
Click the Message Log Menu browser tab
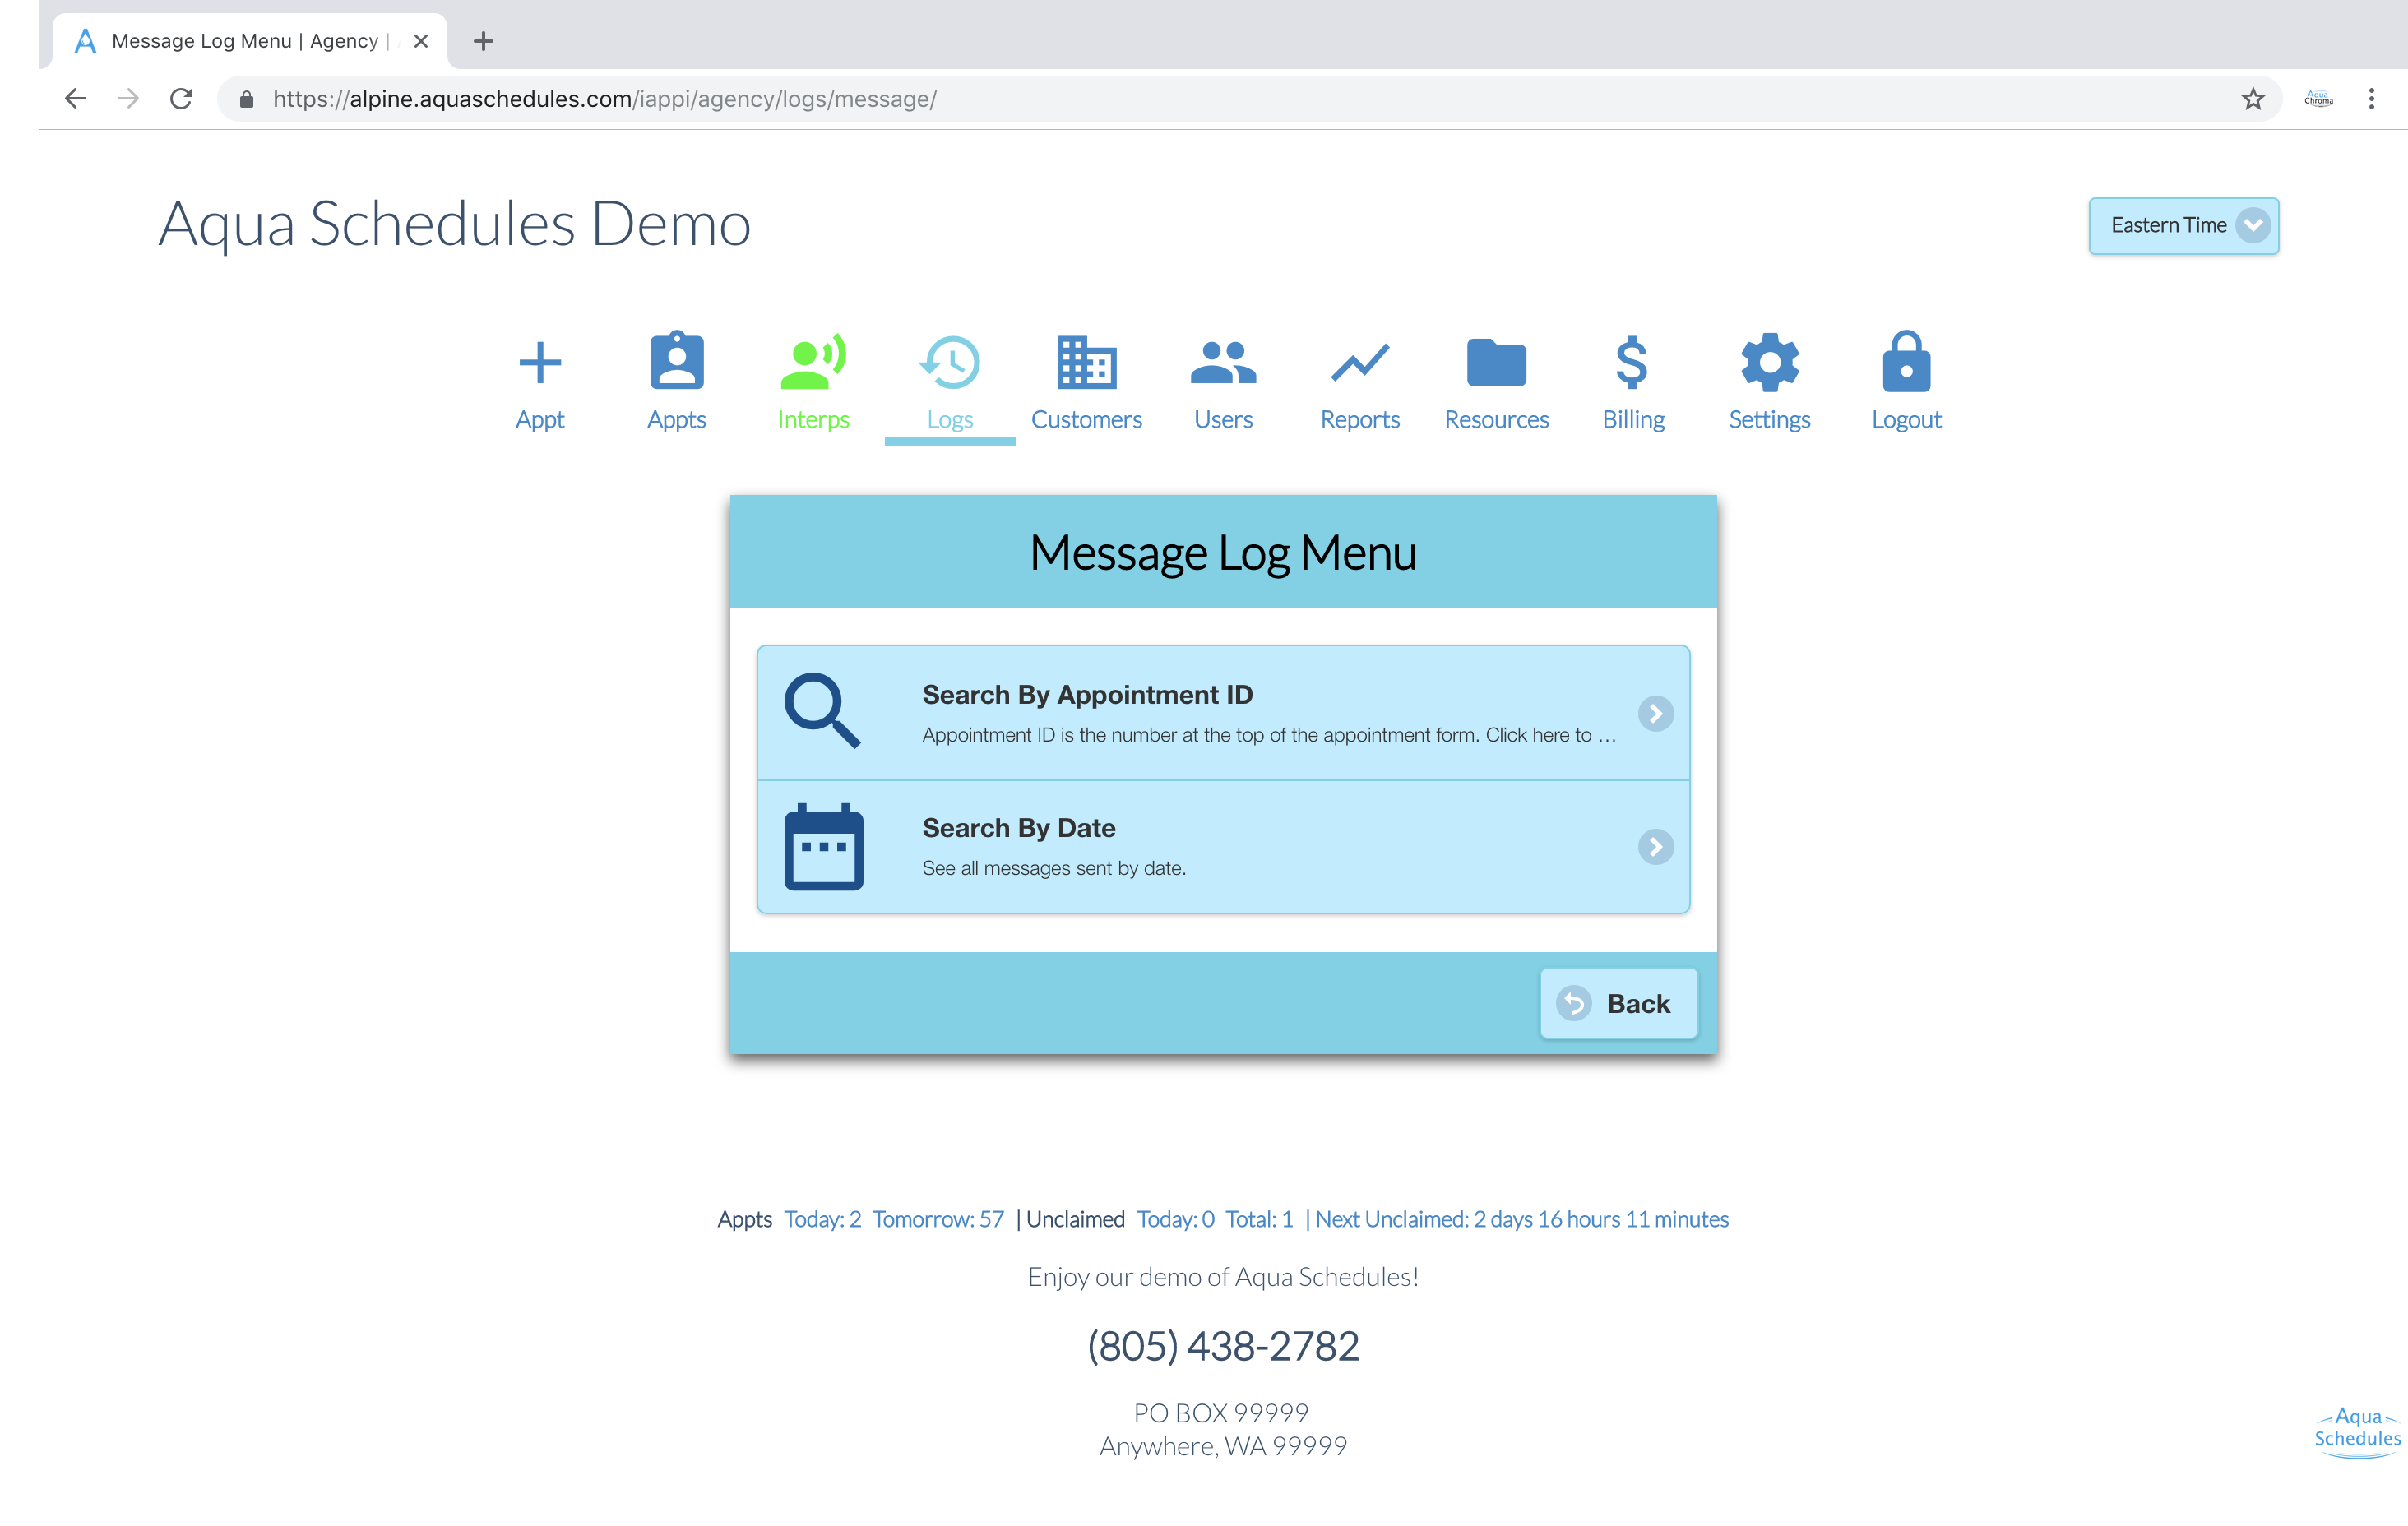(x=245, y=41)
